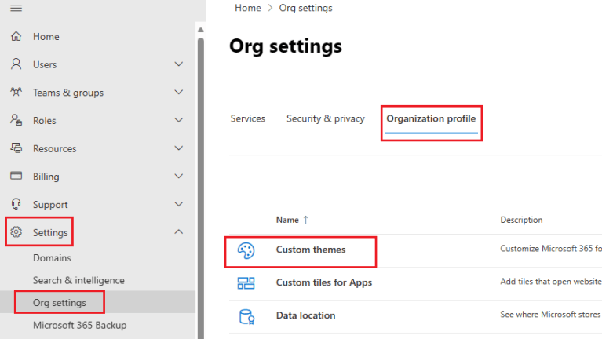Click the Billing card icon
This screenshot has width=602, height=339.
click(x=16, y=177)
